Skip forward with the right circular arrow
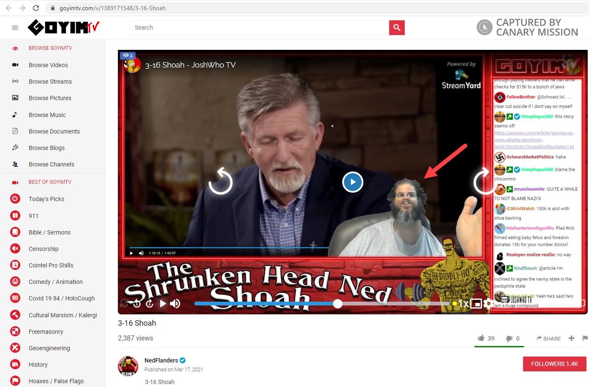 pyautogui.click(x=483, y=182)
